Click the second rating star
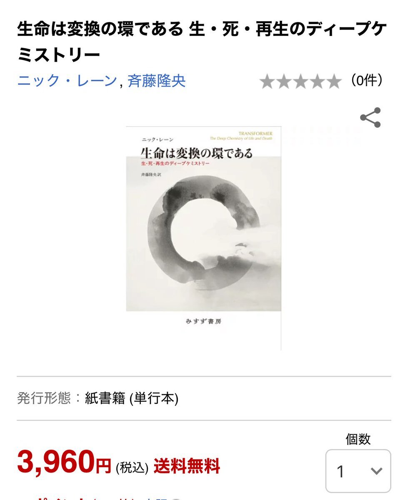The height and width of the screenshot is (500, 408). pyautogui.click(x=284, y=82)
